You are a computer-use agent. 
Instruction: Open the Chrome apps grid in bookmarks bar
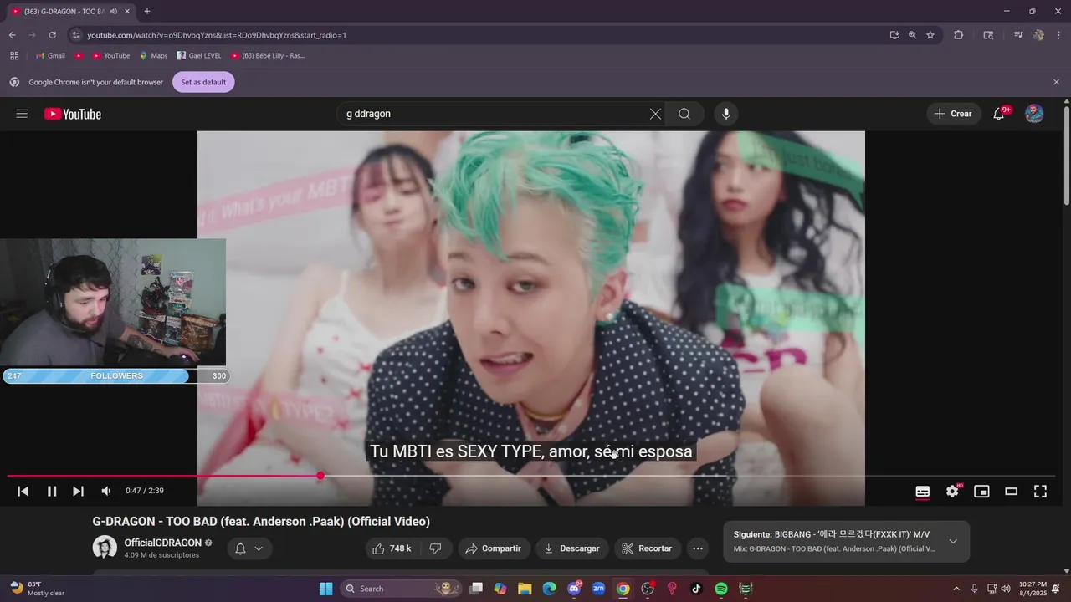[x=14, y=56]
